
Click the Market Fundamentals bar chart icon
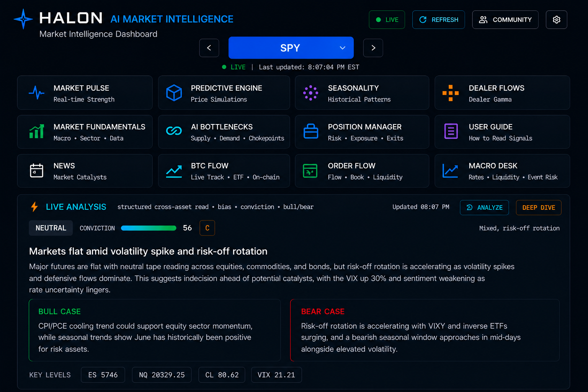point(37,131)
